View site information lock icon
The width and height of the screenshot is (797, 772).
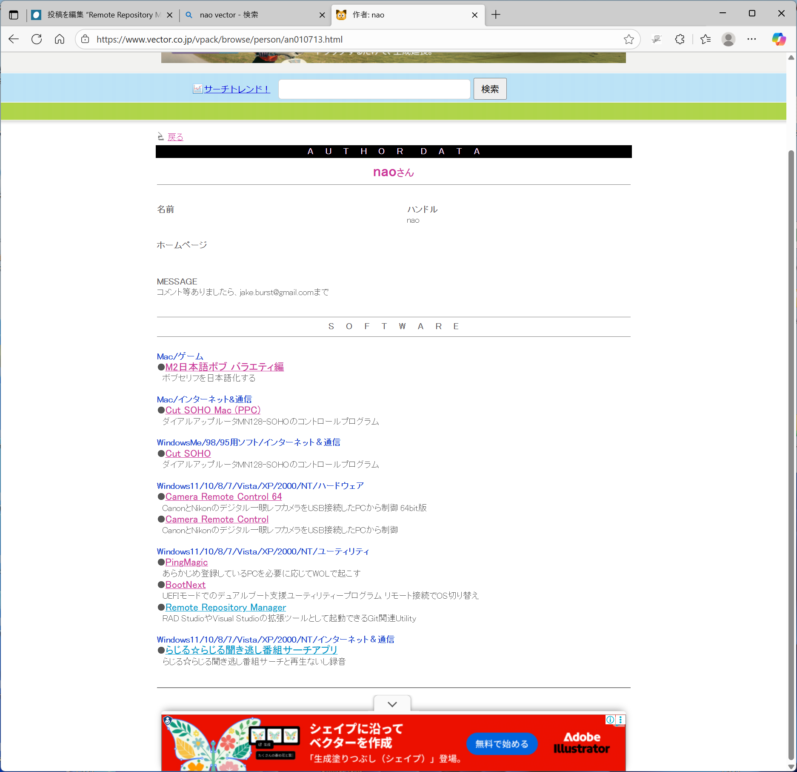coord(86,39)
